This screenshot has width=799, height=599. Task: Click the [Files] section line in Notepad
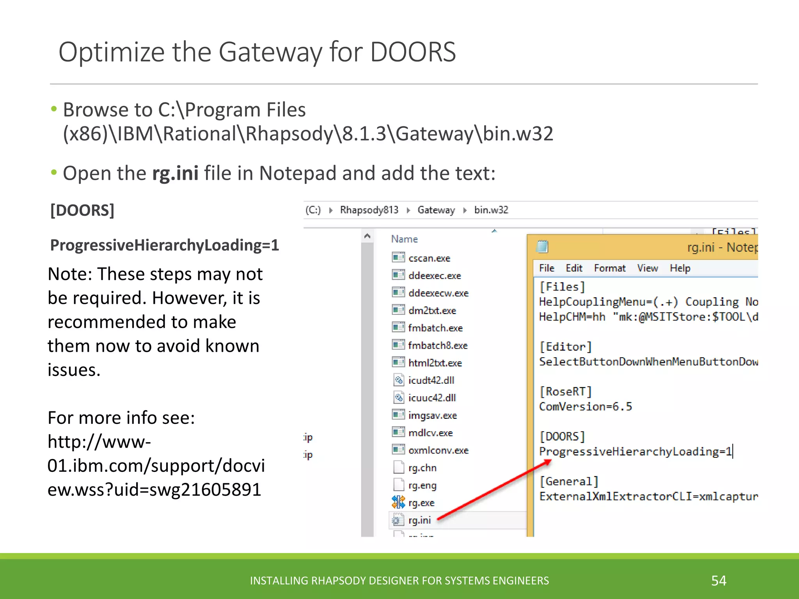point(562,287)
